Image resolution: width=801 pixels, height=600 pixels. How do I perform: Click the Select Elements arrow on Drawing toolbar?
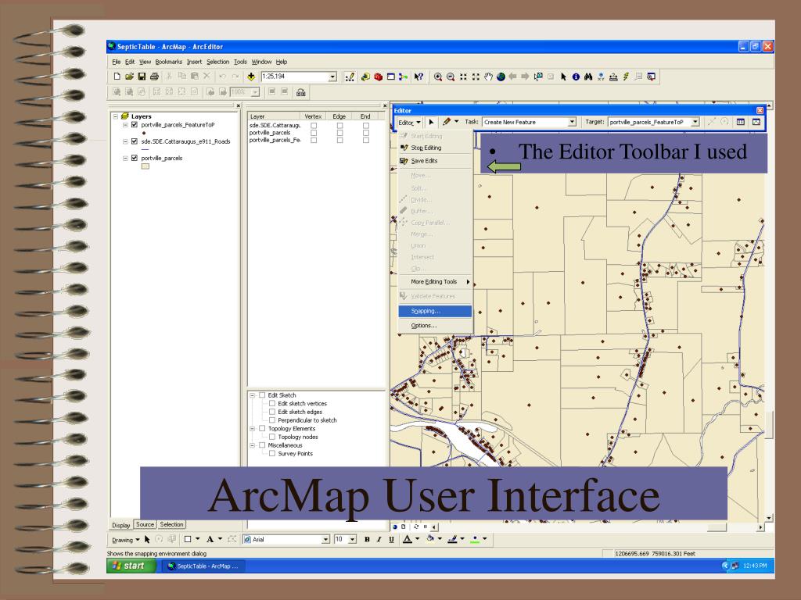147,539
